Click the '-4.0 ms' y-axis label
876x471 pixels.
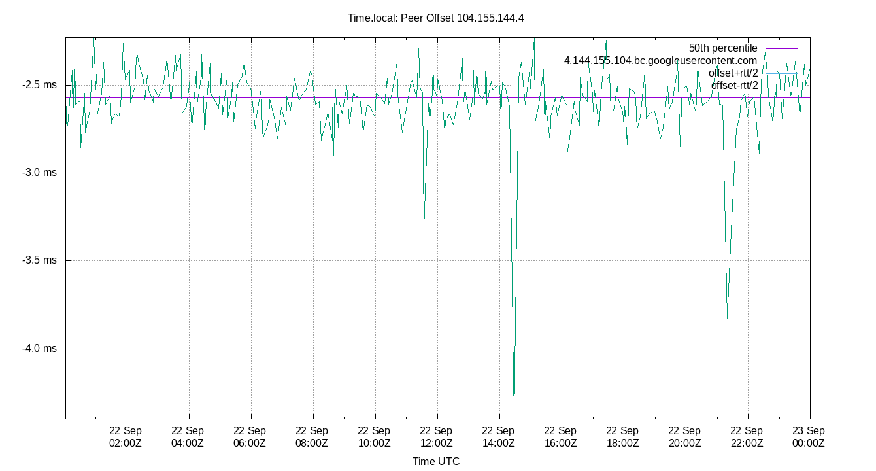[x=40, y=349]
